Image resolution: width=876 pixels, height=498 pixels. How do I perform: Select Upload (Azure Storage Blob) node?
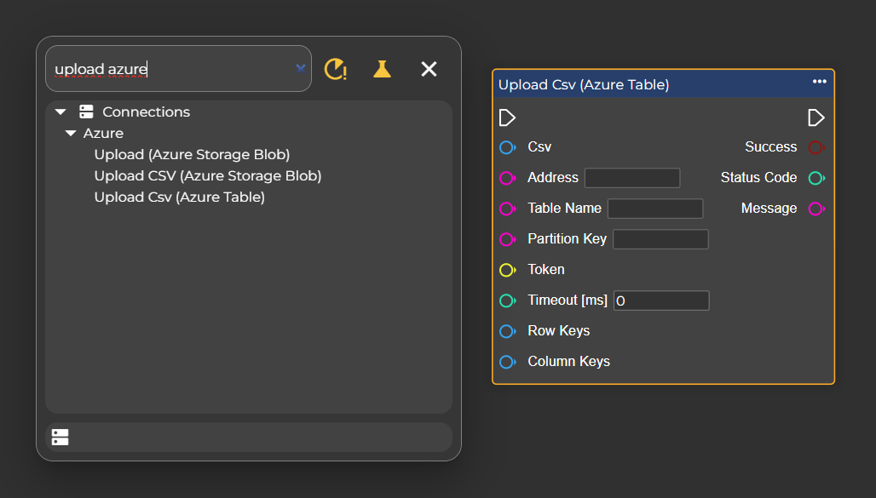click(192, 155)
